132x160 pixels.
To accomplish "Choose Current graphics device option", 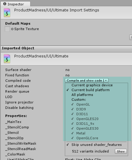I will coord(92,85).
